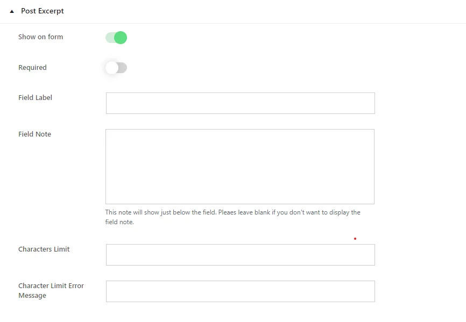
Task: Click the green knob of Show on form
Action: pos(121,38)
